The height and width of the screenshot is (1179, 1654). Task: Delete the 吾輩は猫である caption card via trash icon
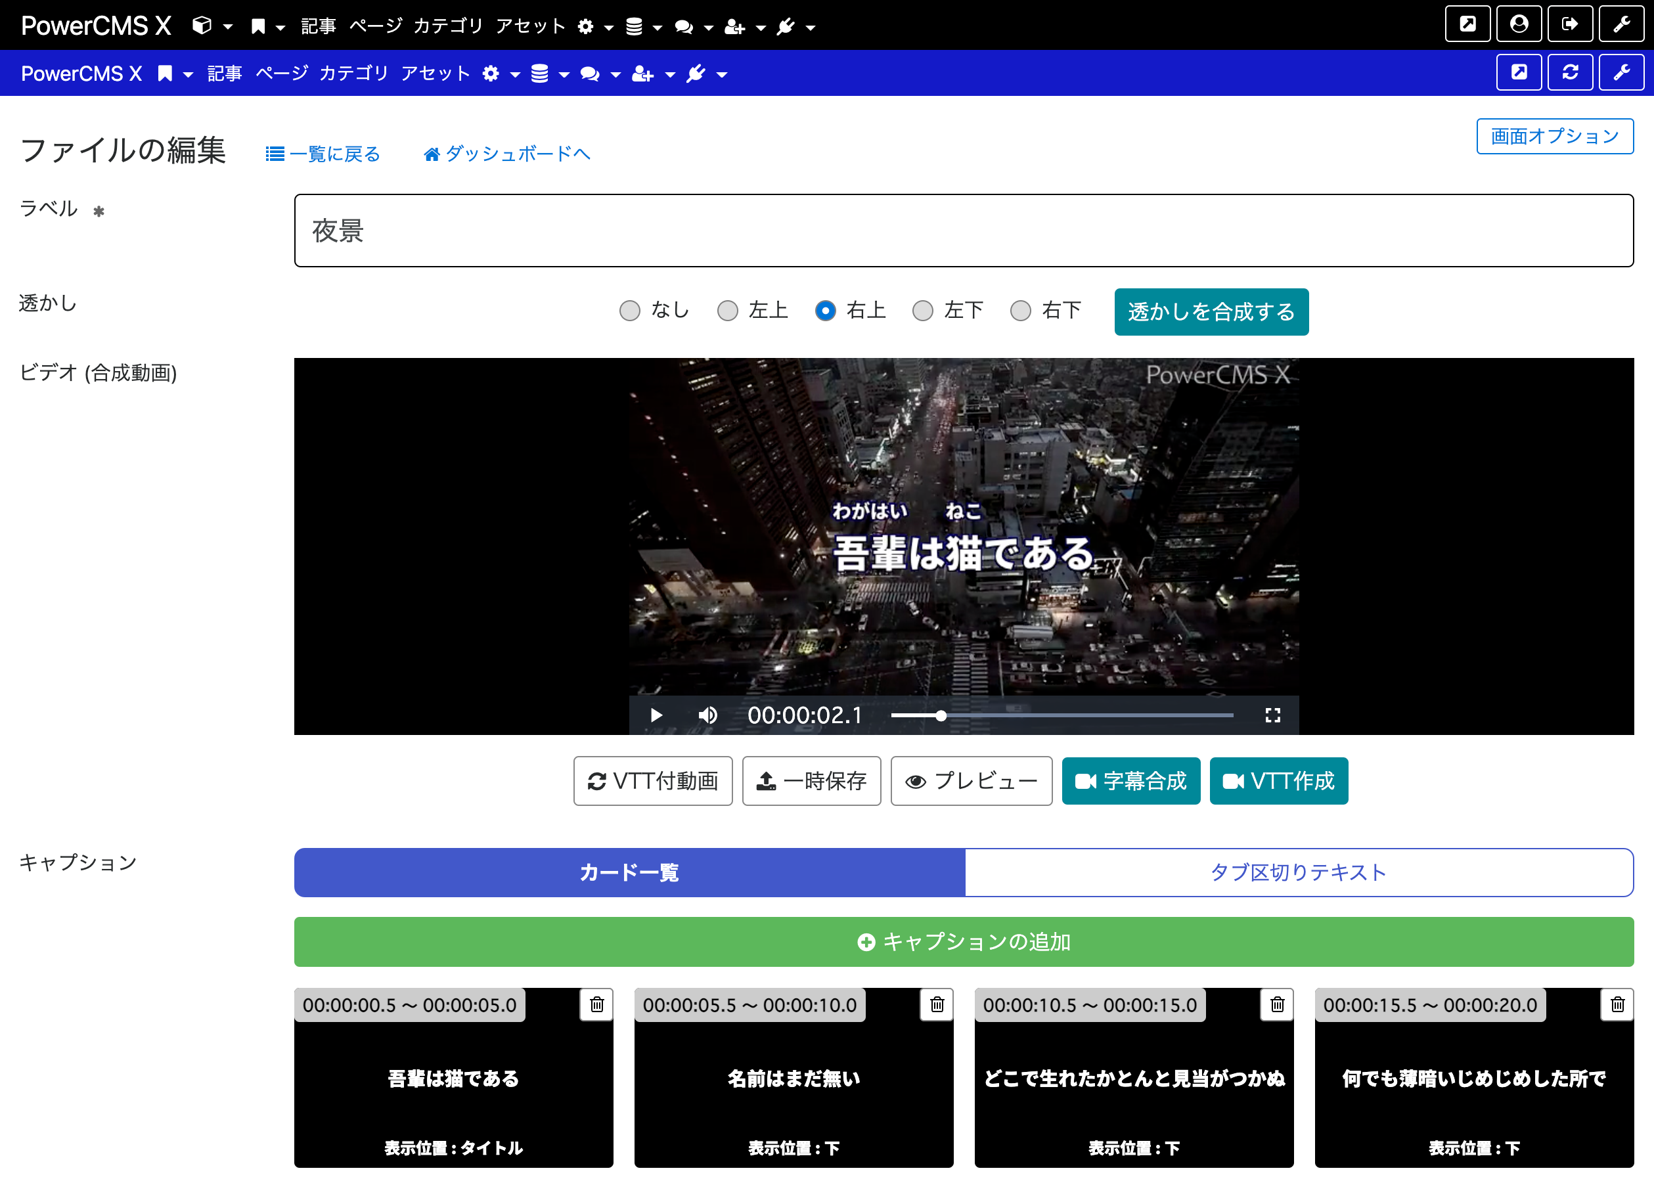[596, 1005]
